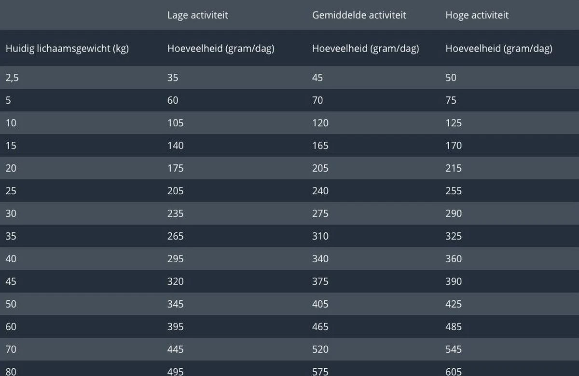Click 'Hoeveelheid (gram/dag)' under Lage activiteit
Viewport: 579px width, 376px height.
[221, 48]
